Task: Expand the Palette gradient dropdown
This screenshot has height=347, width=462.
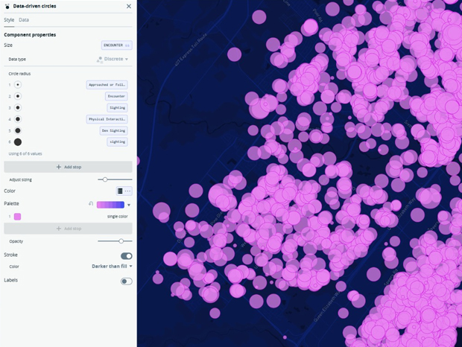Action: [129, 205]
